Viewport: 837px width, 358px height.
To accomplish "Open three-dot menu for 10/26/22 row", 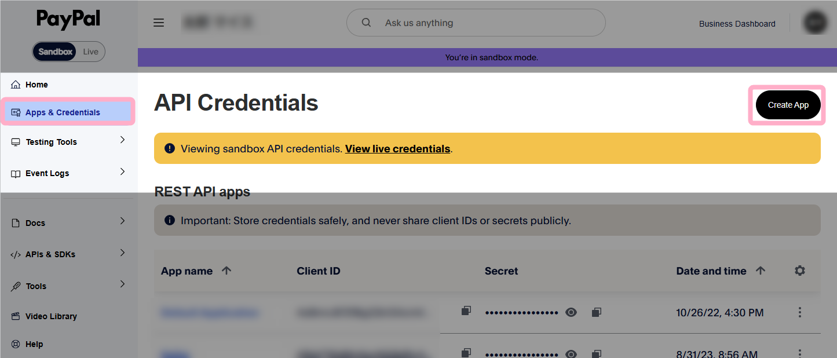I will tap(800, 312).
